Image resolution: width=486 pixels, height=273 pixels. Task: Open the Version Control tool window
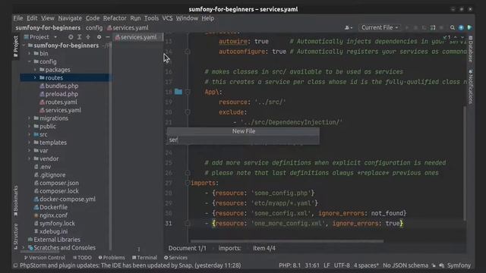pos(45,258)
